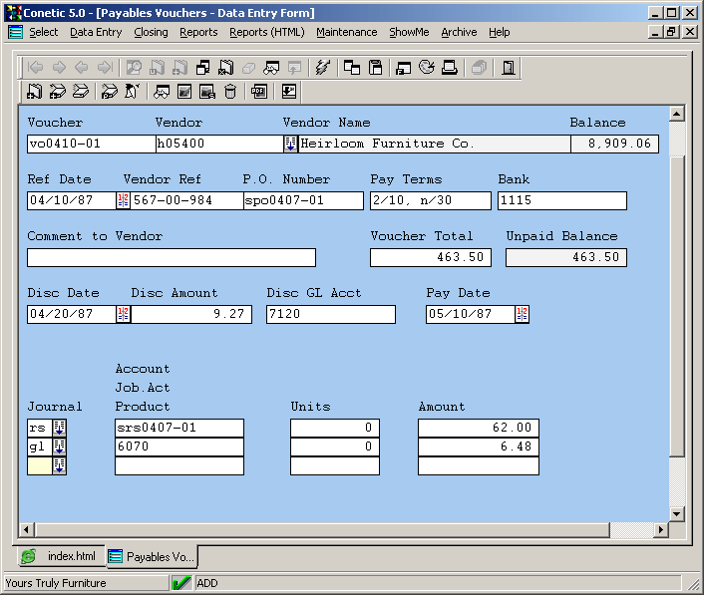The image size is (704, 595).
Task: Open the Vendor lookup dropdown
Action: [x=290, y=144]
